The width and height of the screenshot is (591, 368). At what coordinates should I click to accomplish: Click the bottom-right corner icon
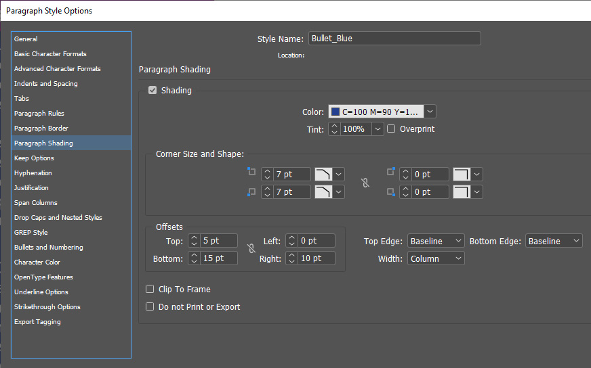pyautogui.click(x=391, y=192)
